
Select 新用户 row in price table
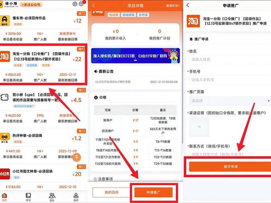pyautogui.click(x=135, y=120)
